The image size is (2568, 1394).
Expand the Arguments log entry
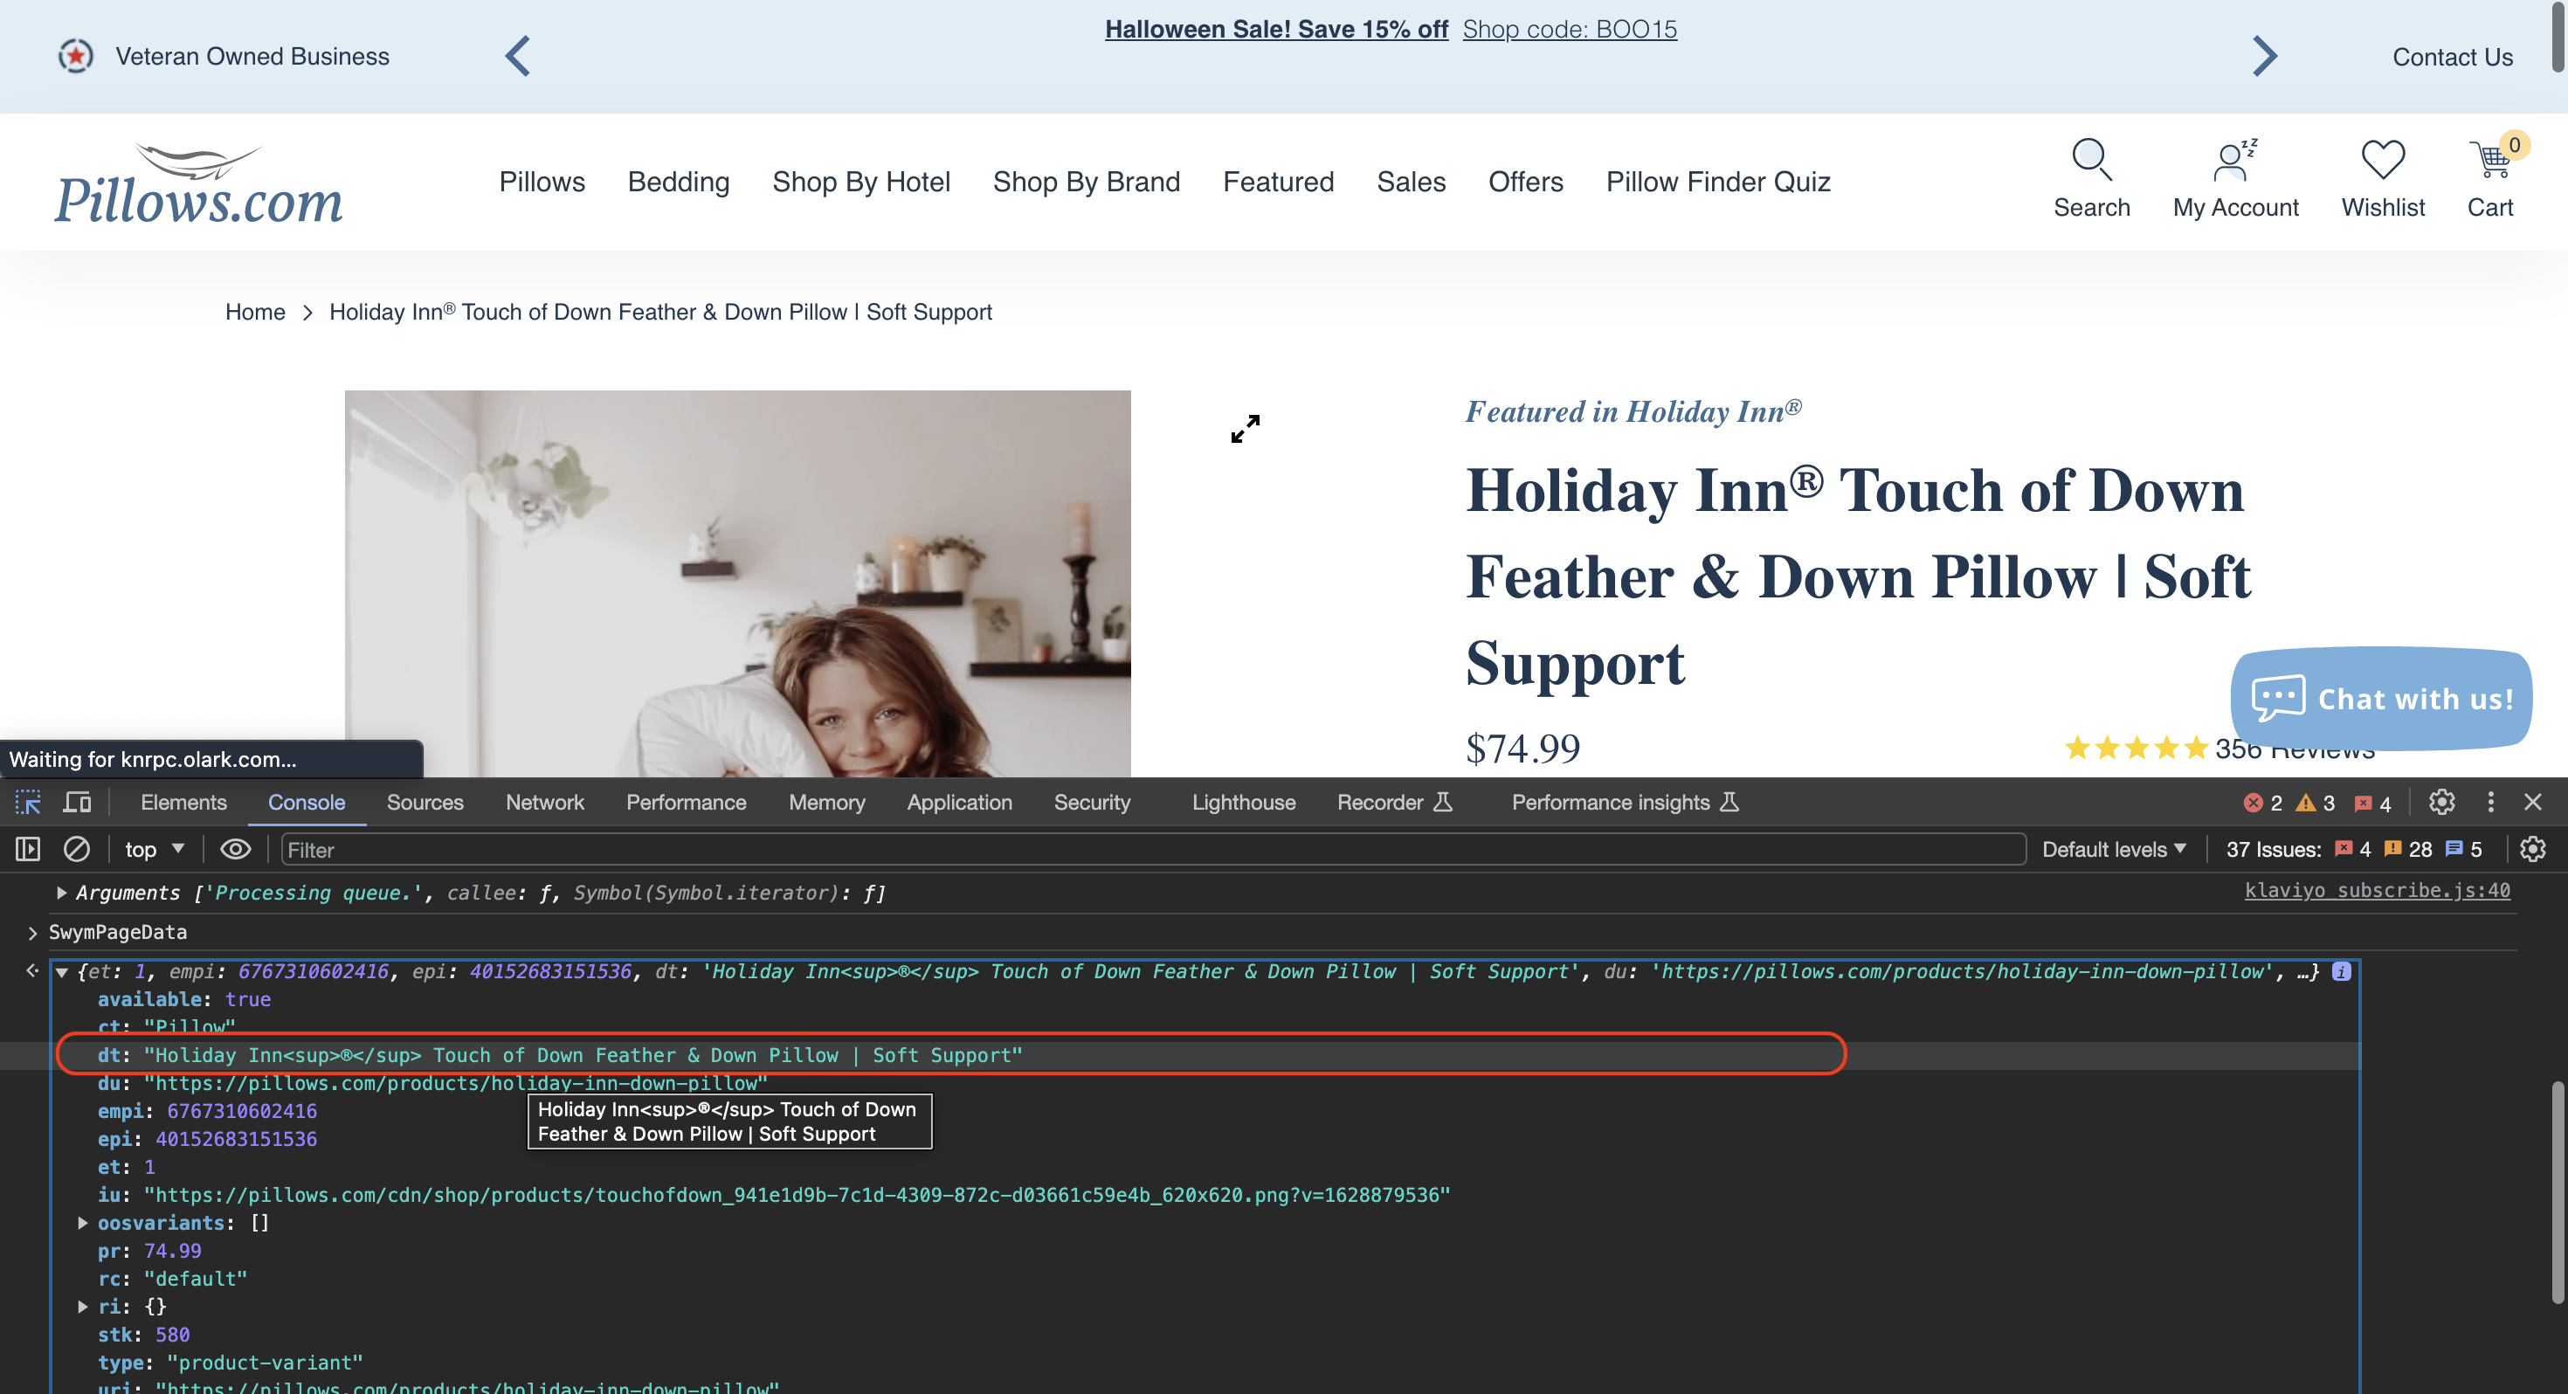pos(62,893)
